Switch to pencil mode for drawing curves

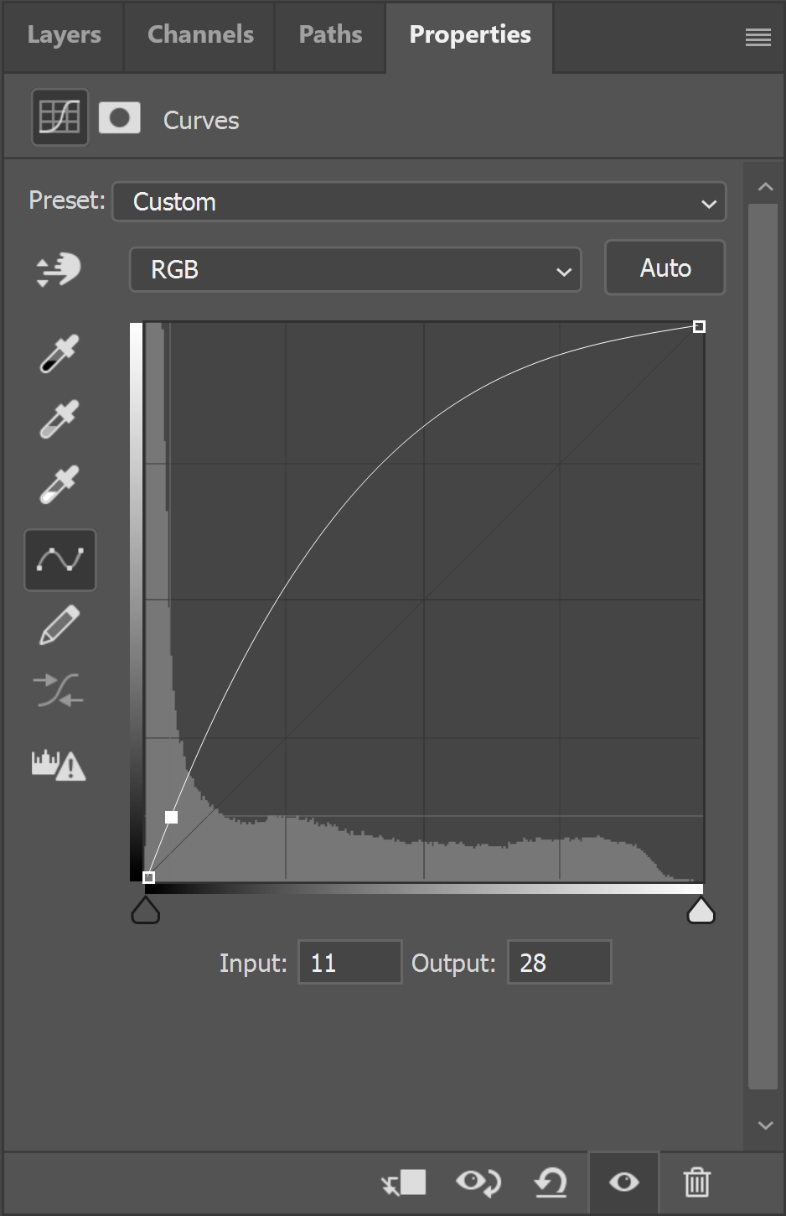pos(59,625)
